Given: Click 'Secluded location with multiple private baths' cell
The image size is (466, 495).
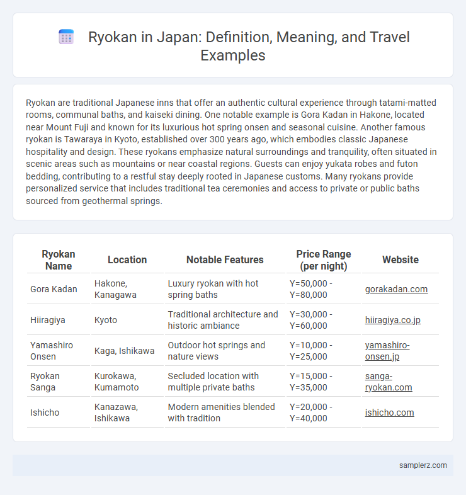Looking at the screenshot, I should click(225, 382).
